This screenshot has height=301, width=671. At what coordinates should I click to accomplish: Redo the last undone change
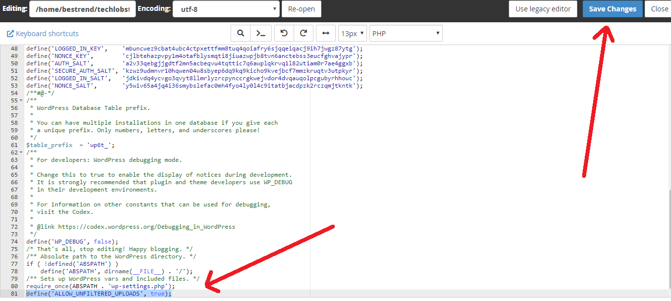click(303, 33)
